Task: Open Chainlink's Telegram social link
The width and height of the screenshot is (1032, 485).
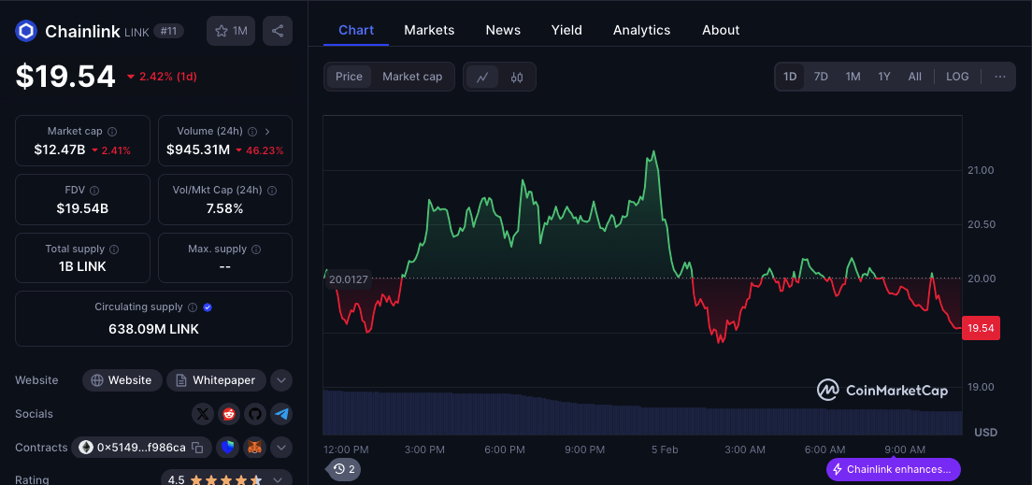Action: click(x=281, y=414)
